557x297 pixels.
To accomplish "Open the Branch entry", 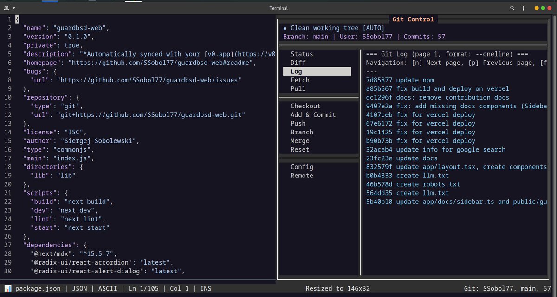I will pos(302,132).
